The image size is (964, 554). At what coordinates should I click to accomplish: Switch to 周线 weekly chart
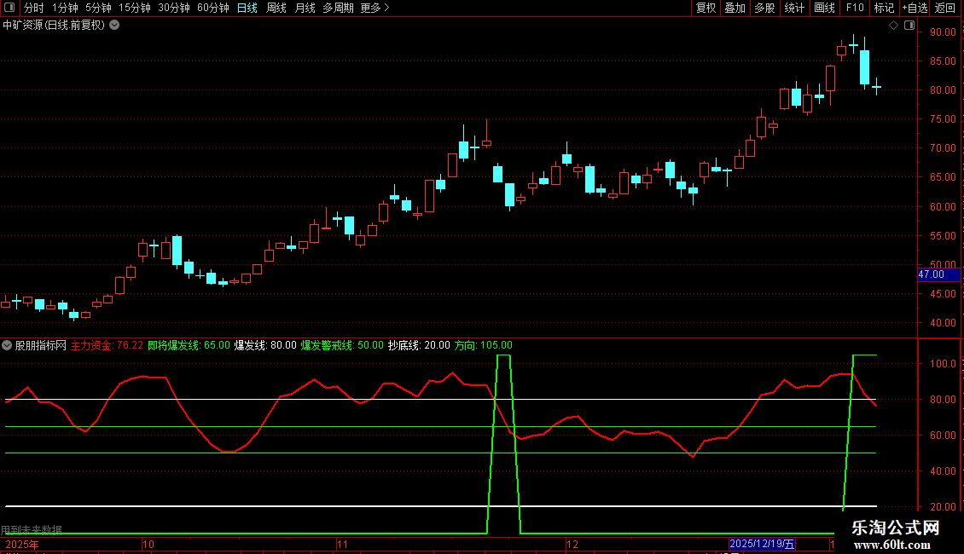(x=276, y=8)
